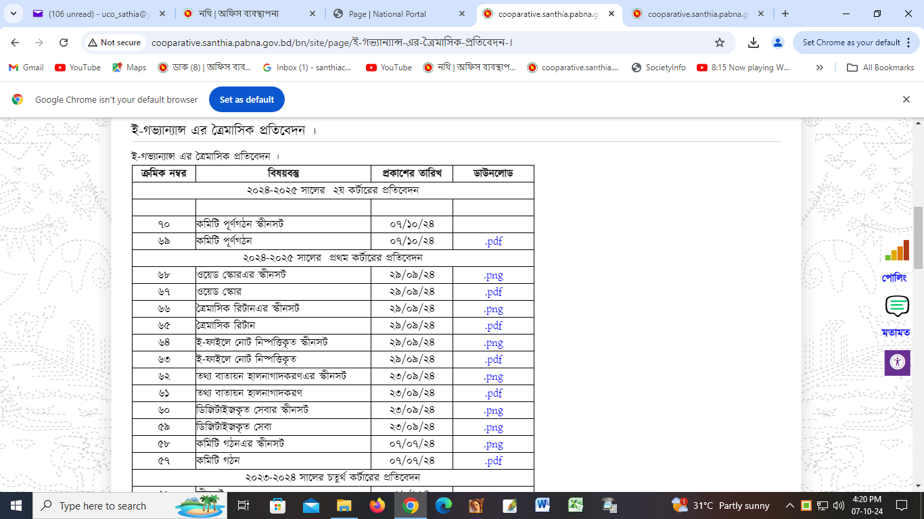The height and width of the screenshot is (519, 924).
Task: Expand the hidden bookmarks overflow chevron
Action: pyautogui.click(x=820, y=68)
